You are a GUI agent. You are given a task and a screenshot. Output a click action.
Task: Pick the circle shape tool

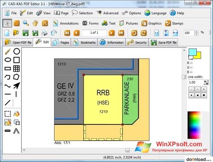pyautogui.click(x=17, y=51)
